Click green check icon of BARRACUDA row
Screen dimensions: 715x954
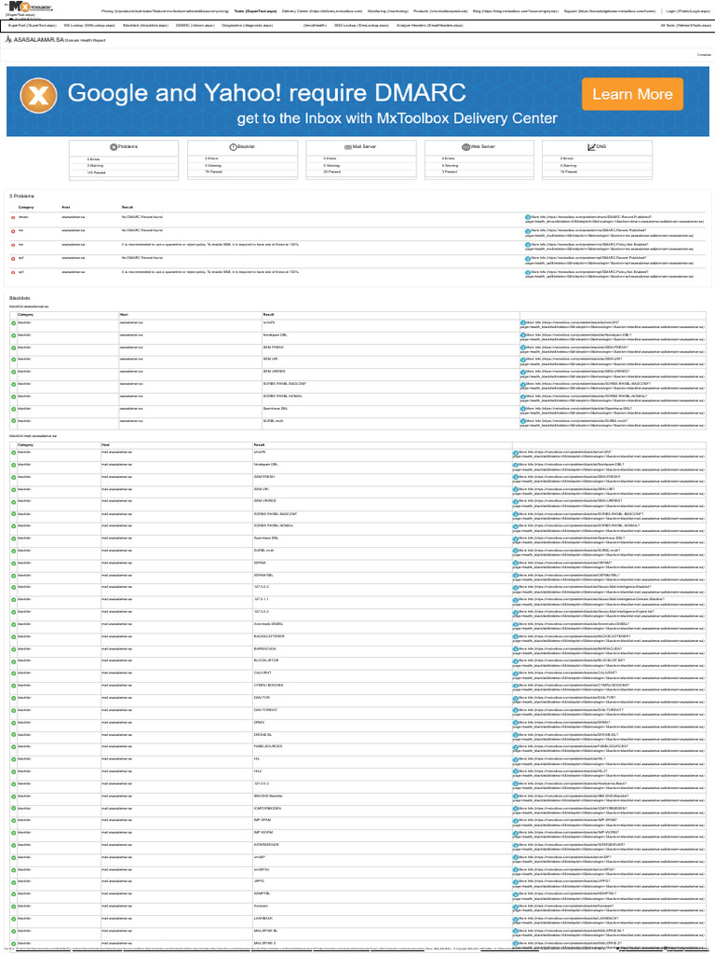point(13,649)
